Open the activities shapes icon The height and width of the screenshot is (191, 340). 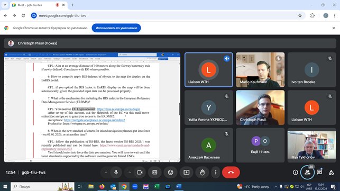tap(331, 172)
